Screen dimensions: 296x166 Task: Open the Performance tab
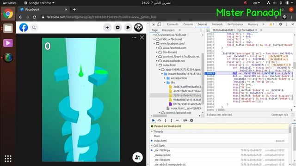point(235,24)
